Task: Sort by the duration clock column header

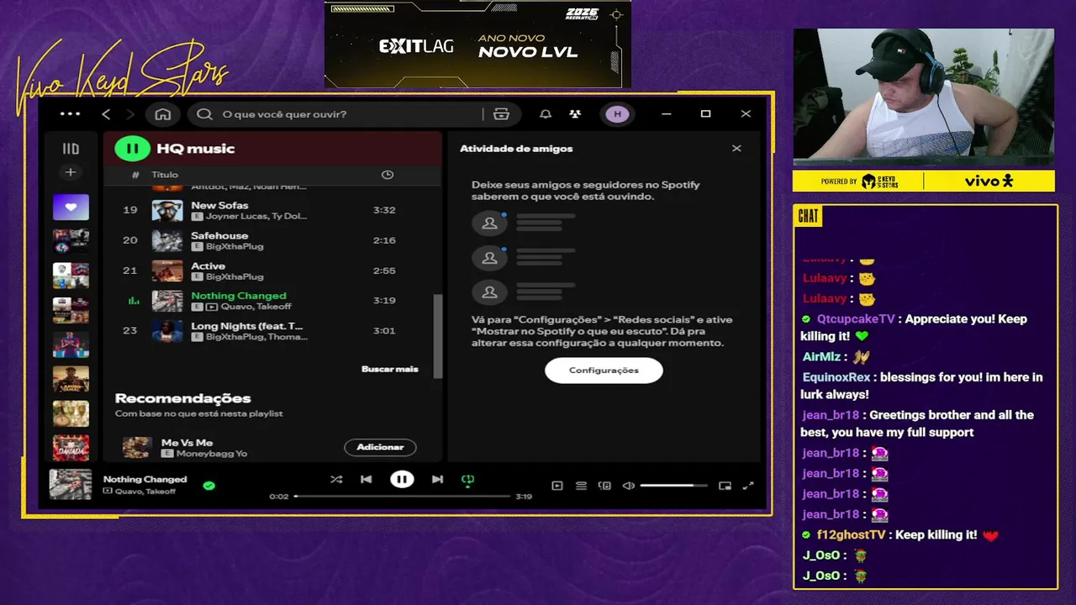Action: [388, 175]
